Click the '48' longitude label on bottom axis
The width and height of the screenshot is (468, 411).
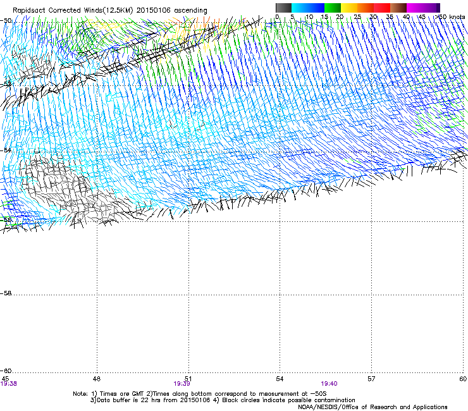point(97,379)
